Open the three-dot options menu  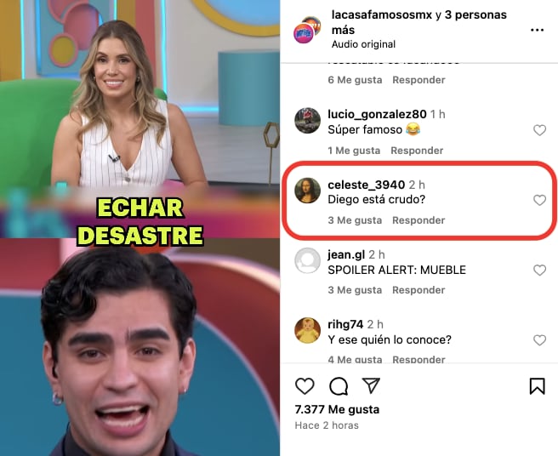(537, 30)
